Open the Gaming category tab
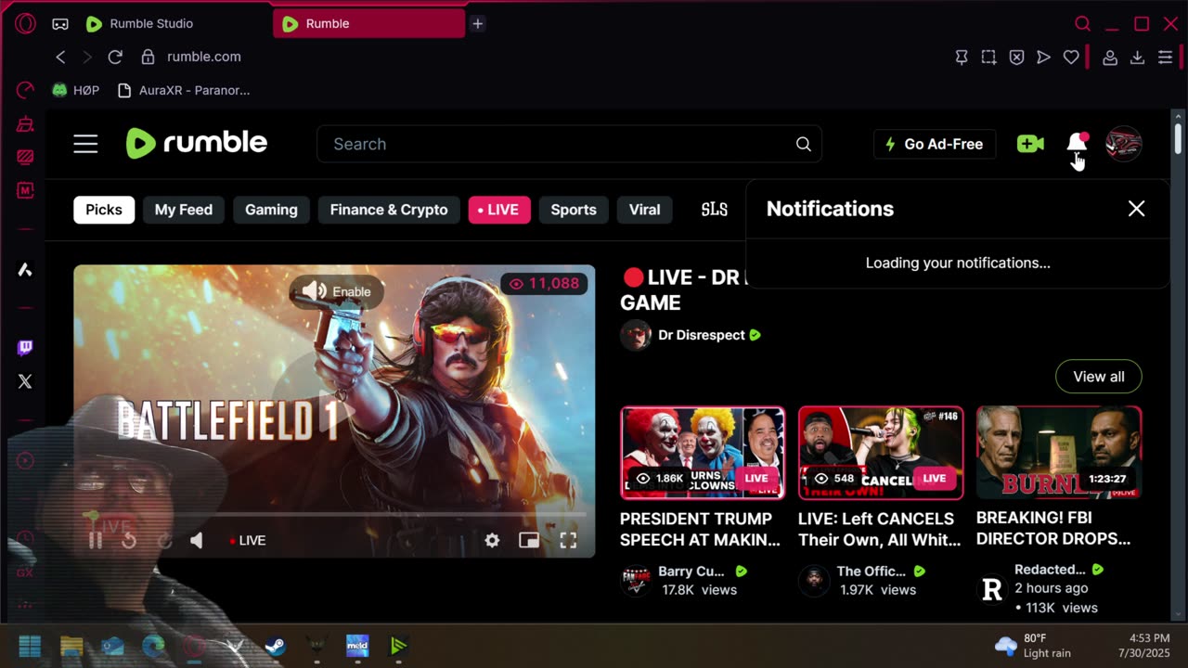The width and height of the screenshot is (1188, 668). [271, 210]
